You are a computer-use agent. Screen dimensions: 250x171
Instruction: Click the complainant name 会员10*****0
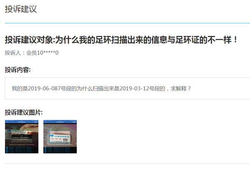pos(42,53)
